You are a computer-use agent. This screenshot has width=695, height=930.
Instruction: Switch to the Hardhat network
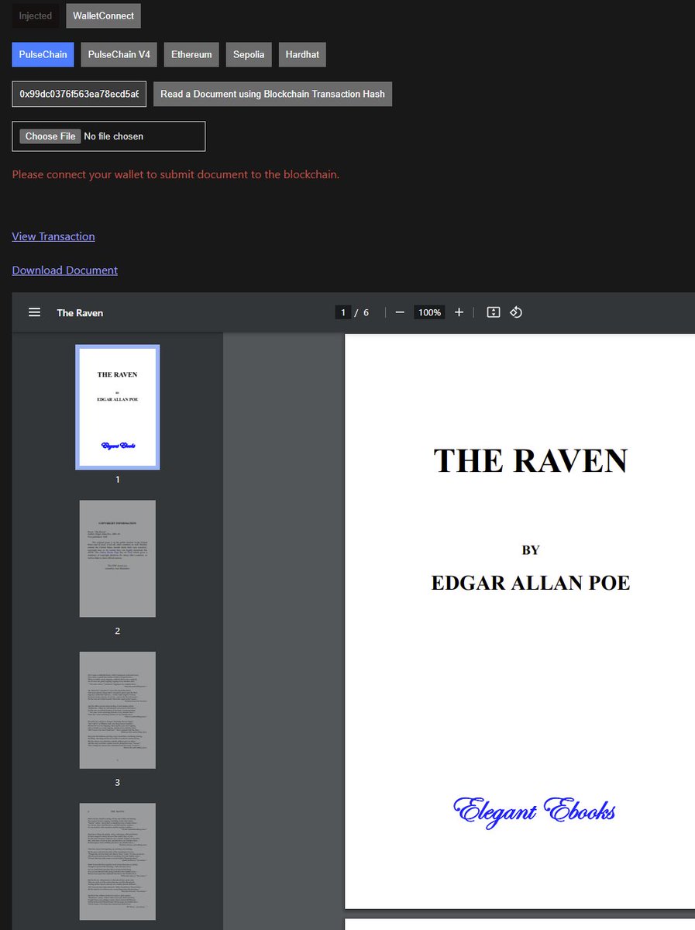point(302,55)
